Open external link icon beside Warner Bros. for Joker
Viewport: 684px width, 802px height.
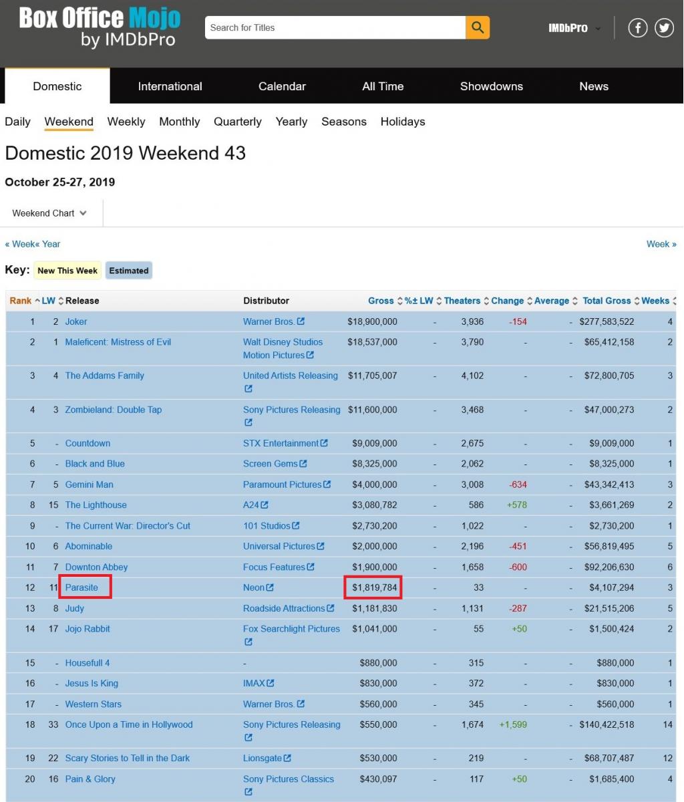click(x=301, y=321)
